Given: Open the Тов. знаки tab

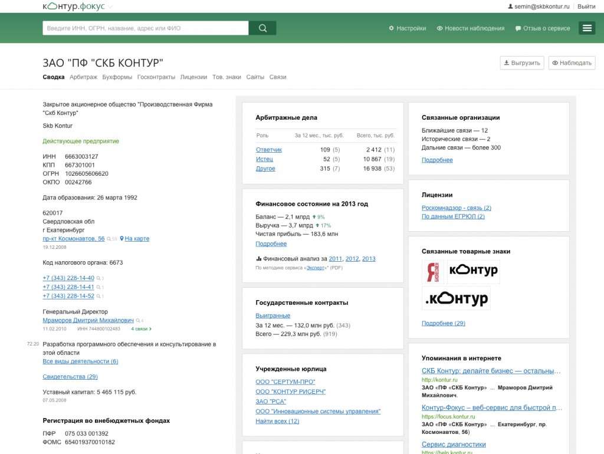Looking at the screenshot, I should pos(226,77).
